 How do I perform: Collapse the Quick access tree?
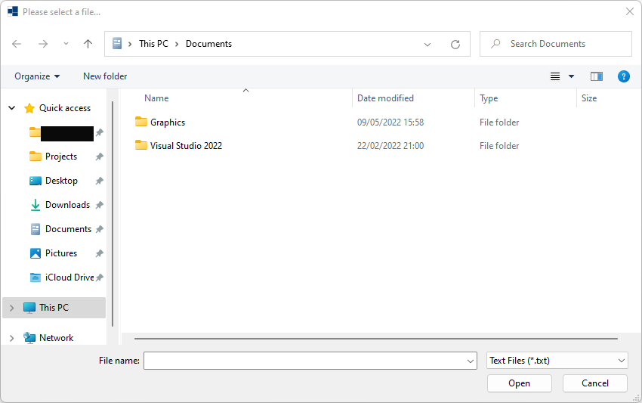click(11, 108)
